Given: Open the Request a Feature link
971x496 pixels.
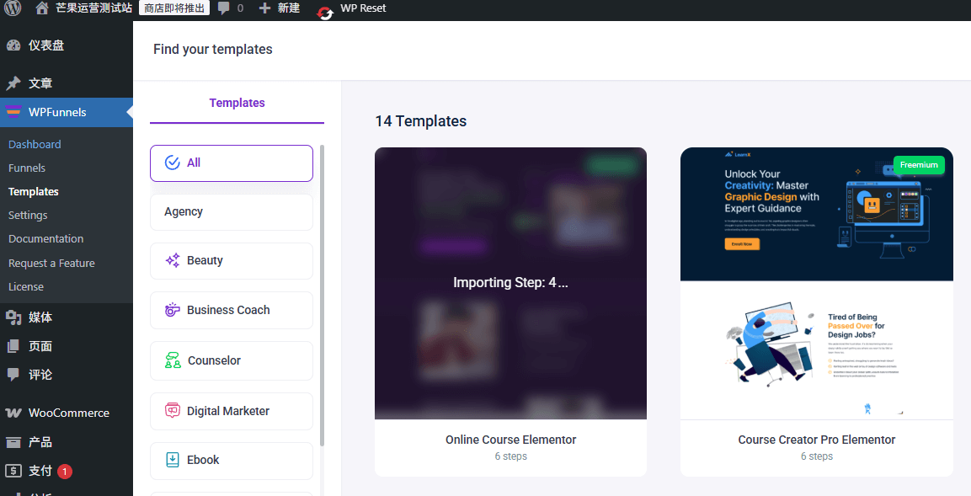Looking at the screenshot, I should pyautogui.click(x=51, y=263).
